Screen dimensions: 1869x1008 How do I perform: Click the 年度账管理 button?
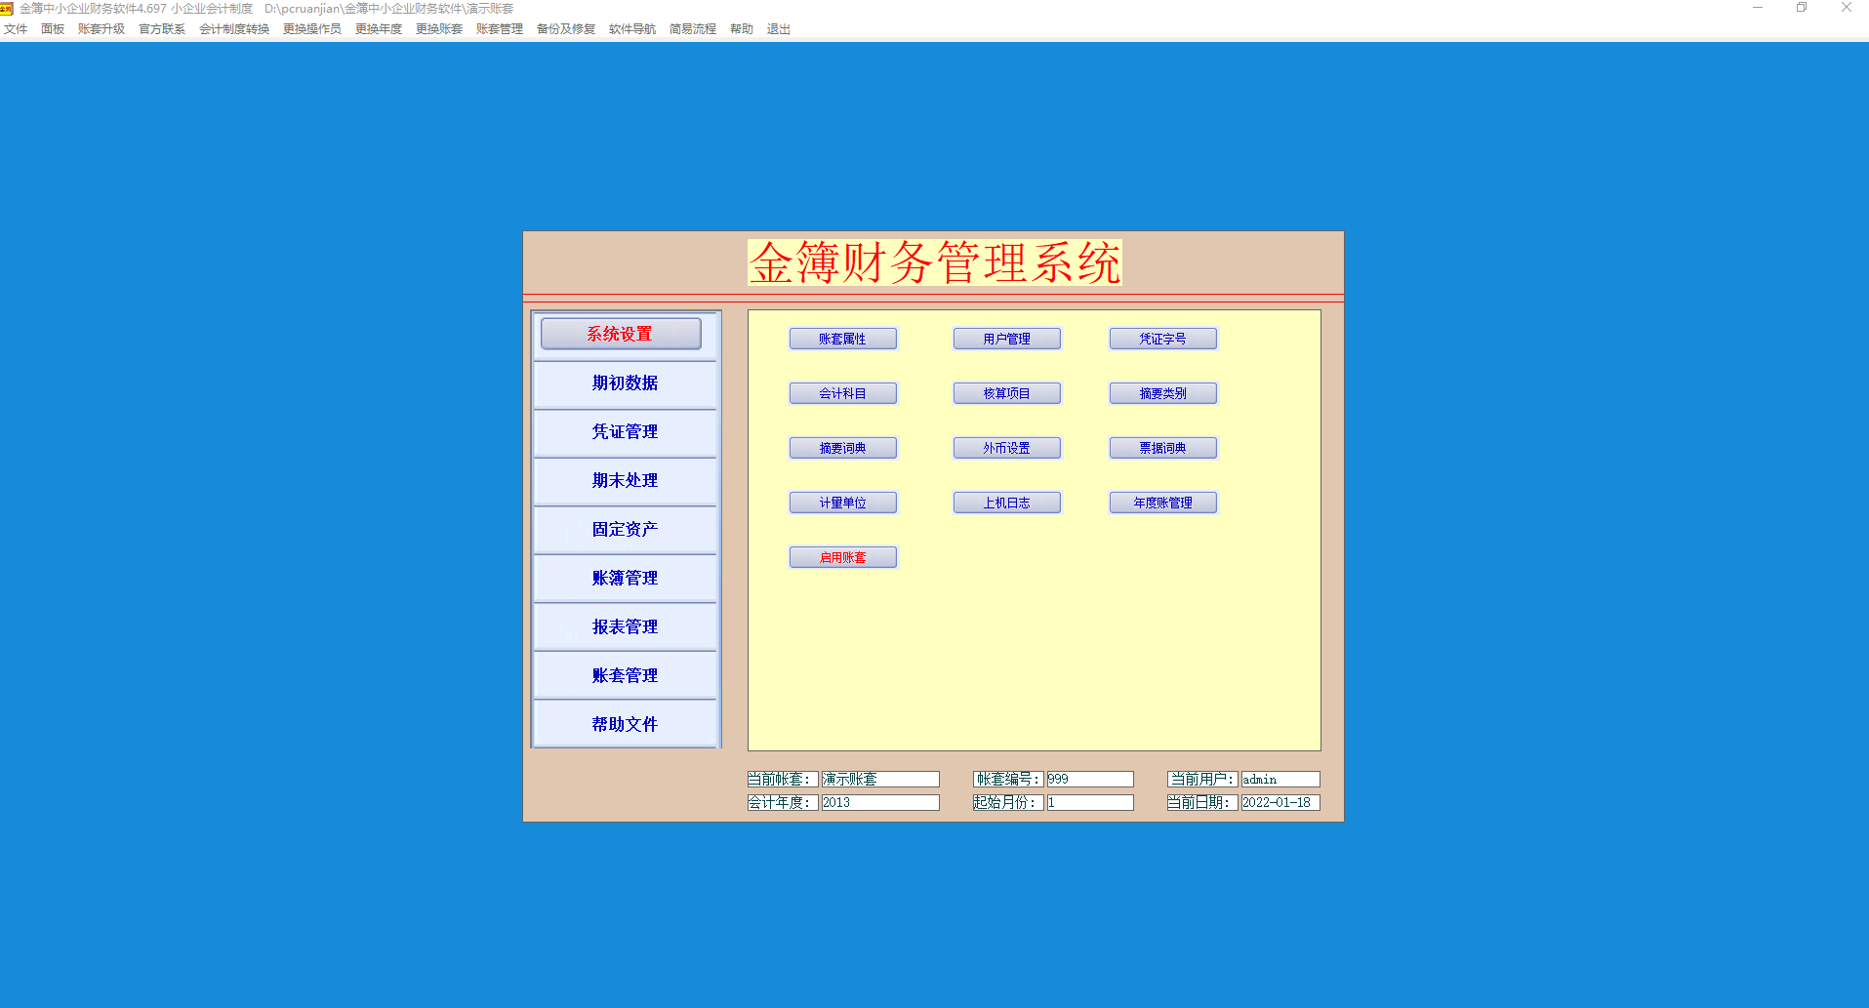[1163, 503]
